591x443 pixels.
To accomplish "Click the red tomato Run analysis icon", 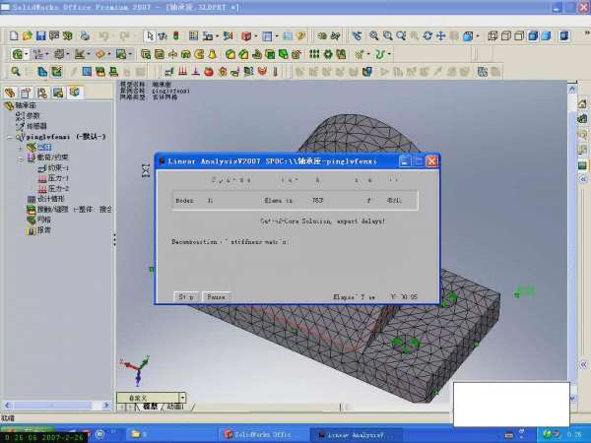I will [209, 71].
